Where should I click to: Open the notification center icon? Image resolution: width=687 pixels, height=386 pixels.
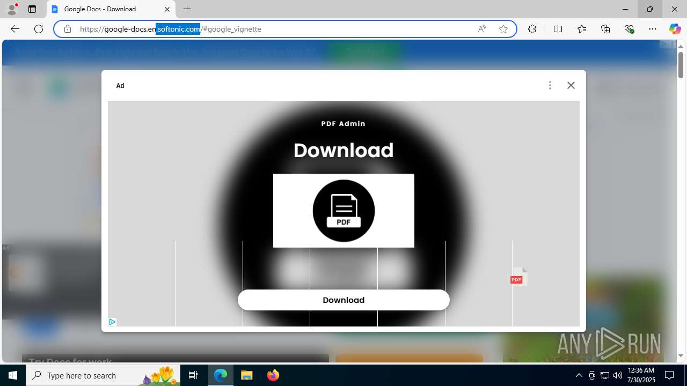(669, 375)
